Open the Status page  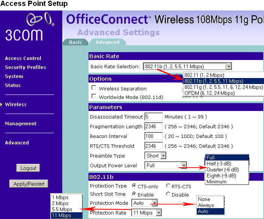click(13, 85)
